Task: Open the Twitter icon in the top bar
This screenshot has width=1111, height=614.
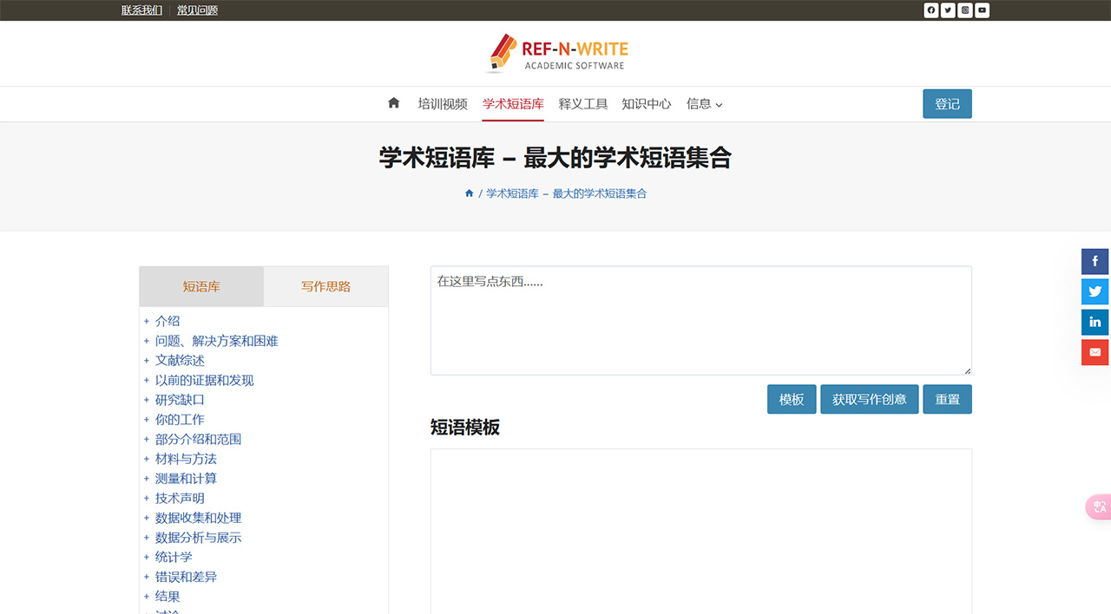Action: click(x=947, y=10)
